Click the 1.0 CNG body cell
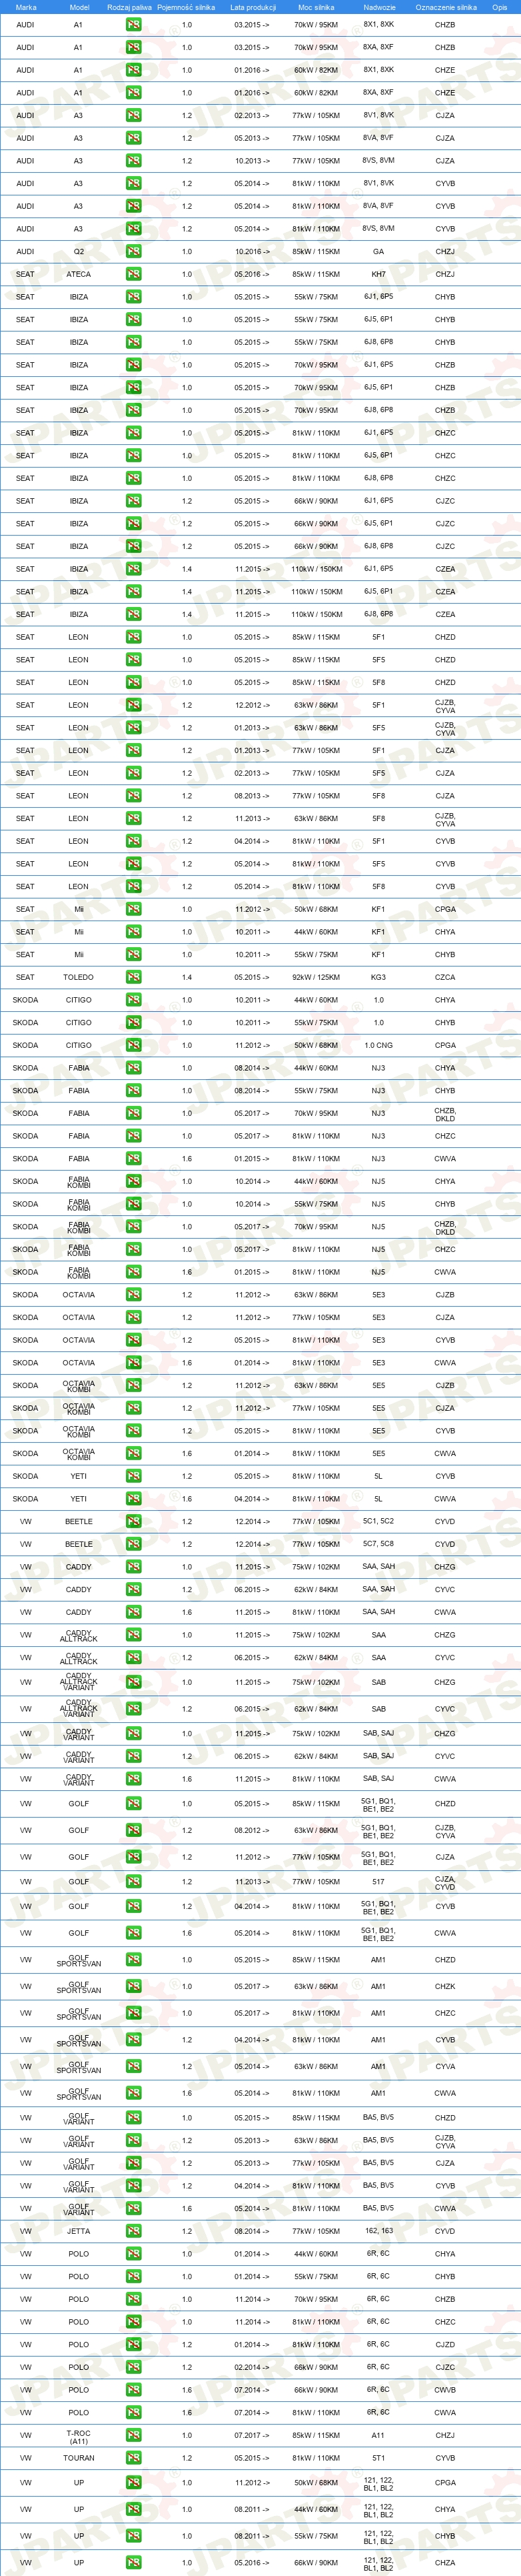 378,1045
